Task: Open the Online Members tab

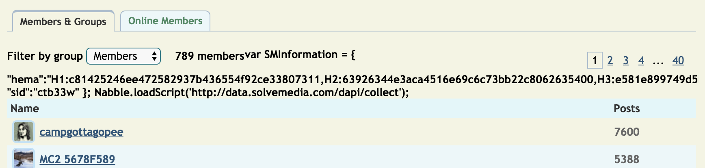Action: tap(165, 21)
